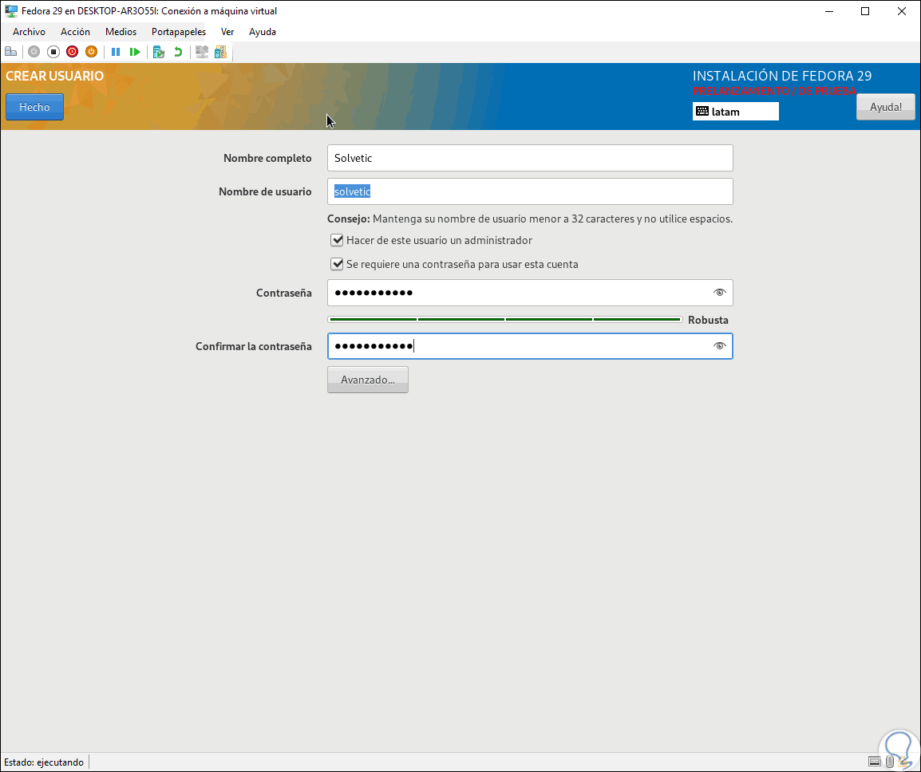Open the Acción menu
The image size is (921, 772).
[x=75, y=32]
